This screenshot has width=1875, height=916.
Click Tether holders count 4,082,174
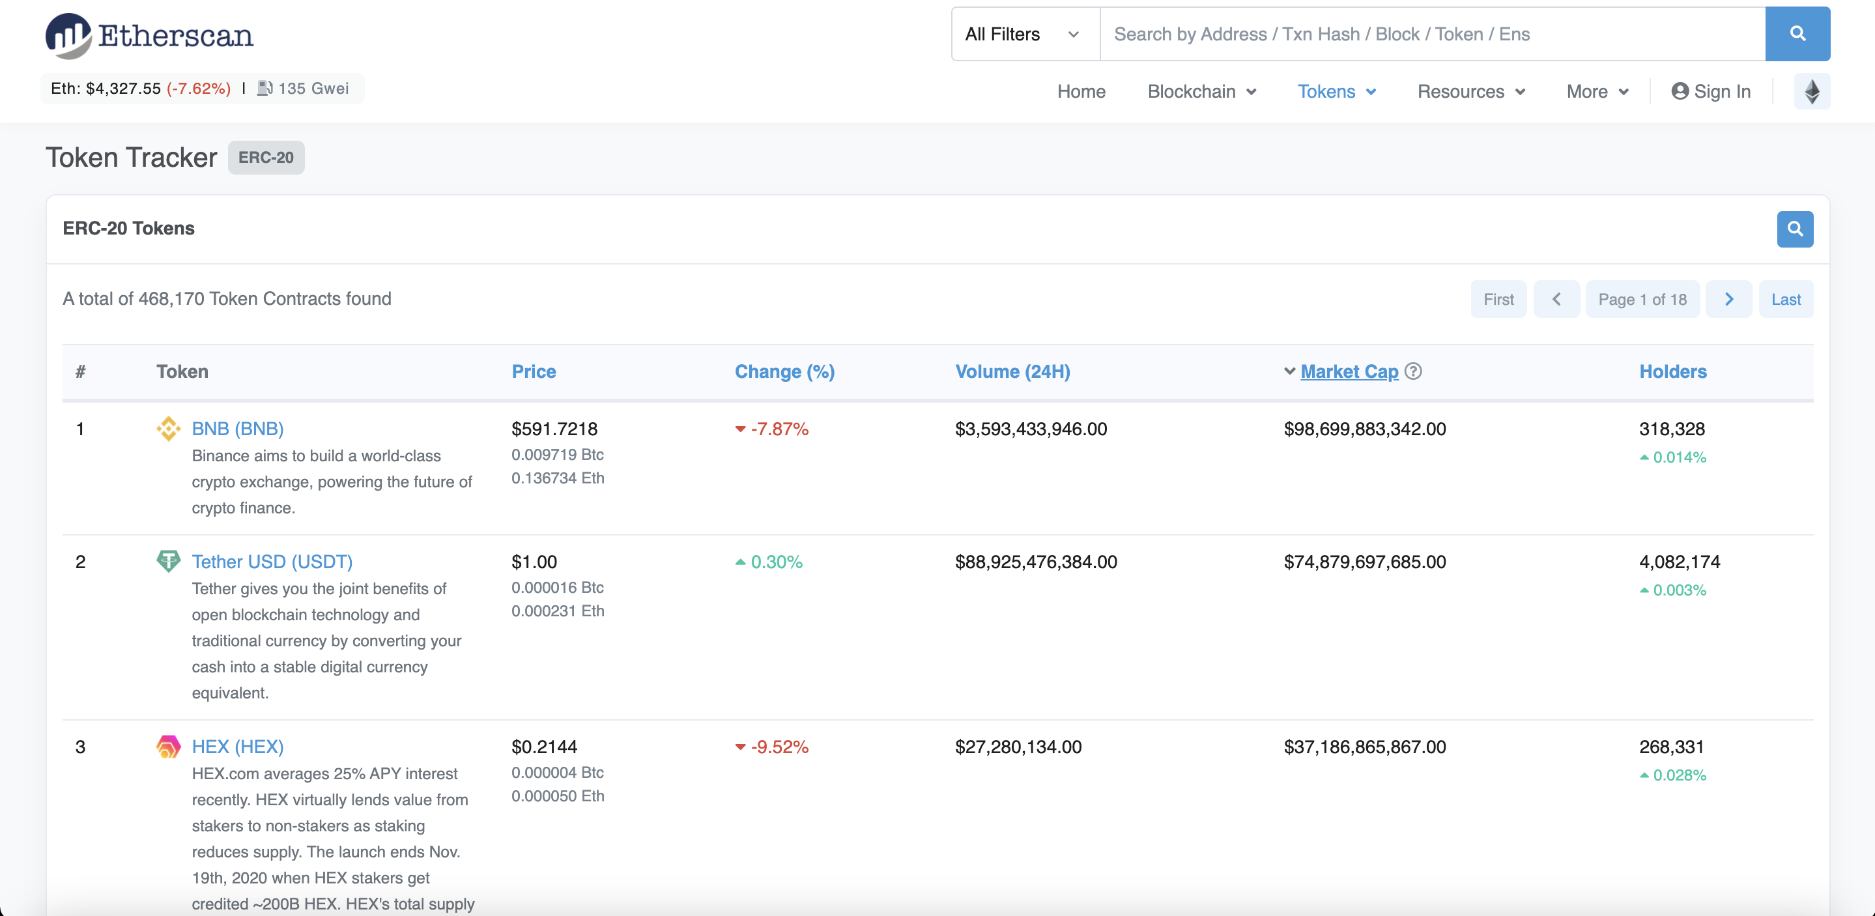[x=1679, y=562]
